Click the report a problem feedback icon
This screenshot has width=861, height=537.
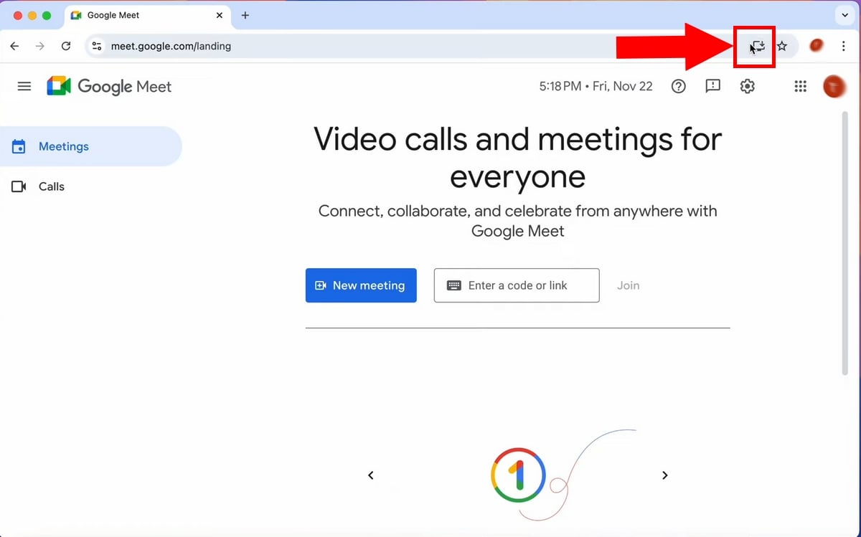click(x=712, y=87)
